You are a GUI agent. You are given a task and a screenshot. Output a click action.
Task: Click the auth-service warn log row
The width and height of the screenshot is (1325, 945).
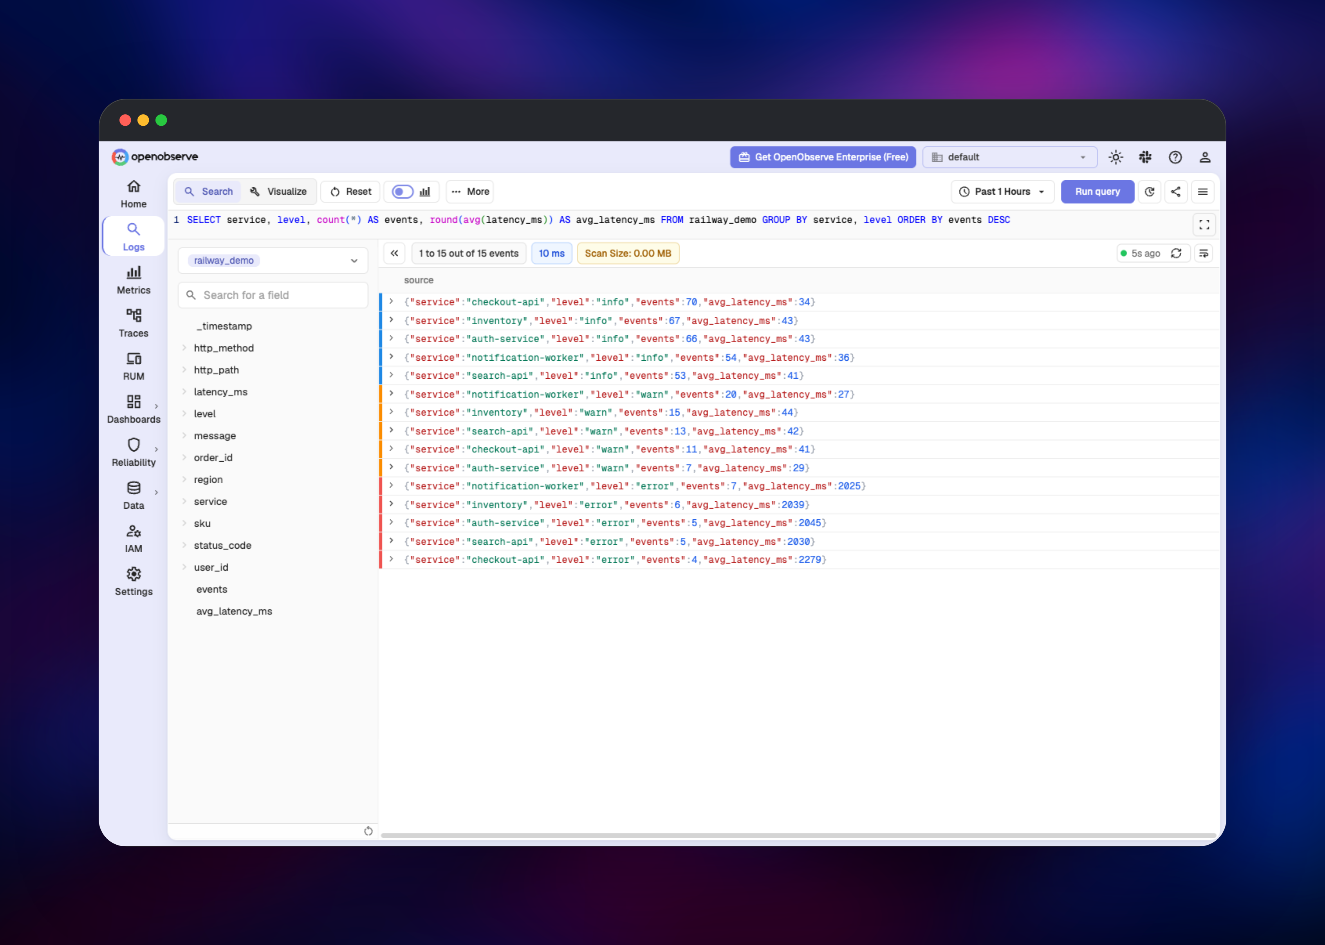click(799, 468)
